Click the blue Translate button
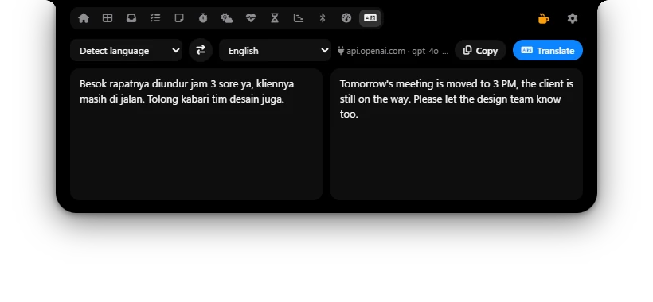 point(548,50)
